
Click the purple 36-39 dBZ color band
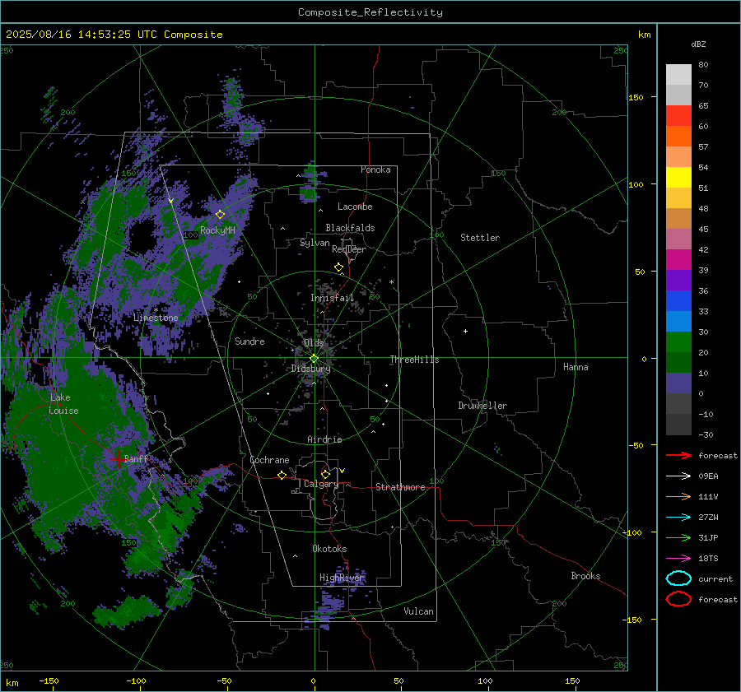678,281
